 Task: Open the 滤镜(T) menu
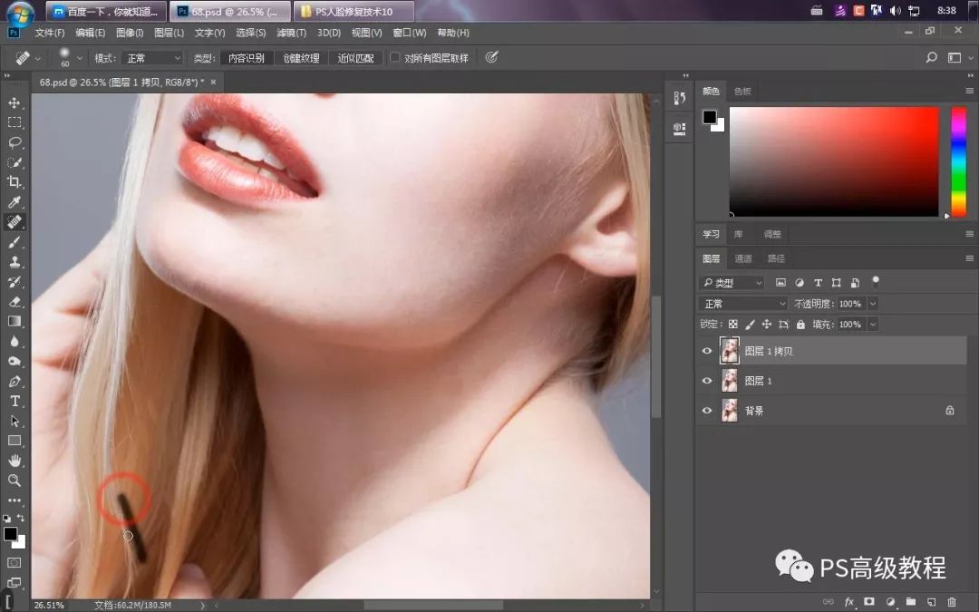tap(291, 33)
